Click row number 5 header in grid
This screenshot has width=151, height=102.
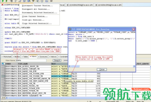tap(3, 76)
